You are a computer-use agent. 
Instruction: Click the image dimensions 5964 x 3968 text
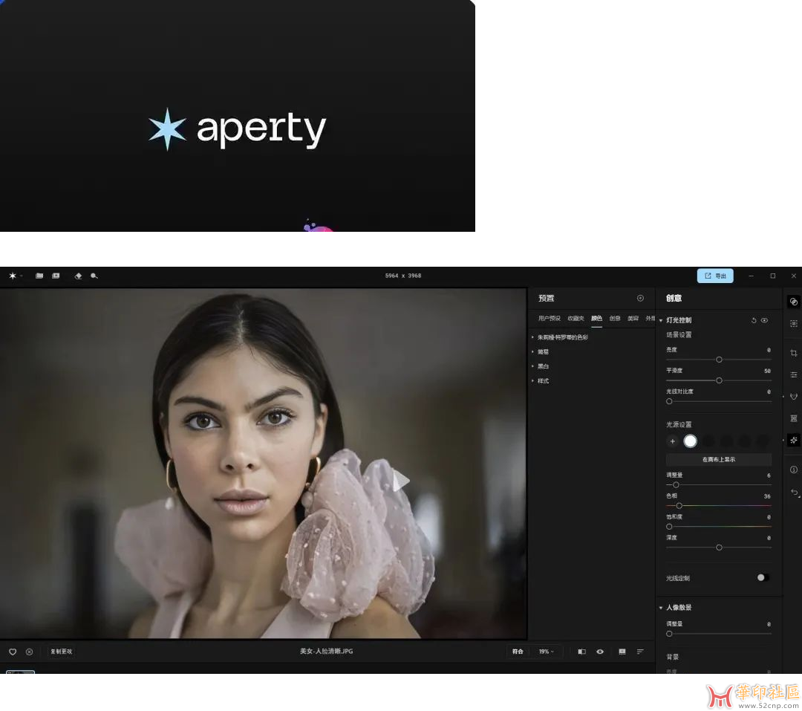click(x=403, y=276)
